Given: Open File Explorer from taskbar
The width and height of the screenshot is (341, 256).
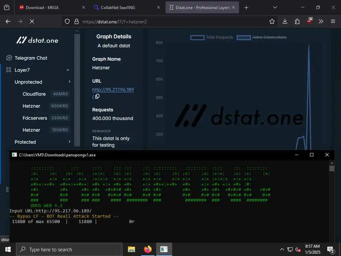Looking at the screenshot, I should point(131,249).
